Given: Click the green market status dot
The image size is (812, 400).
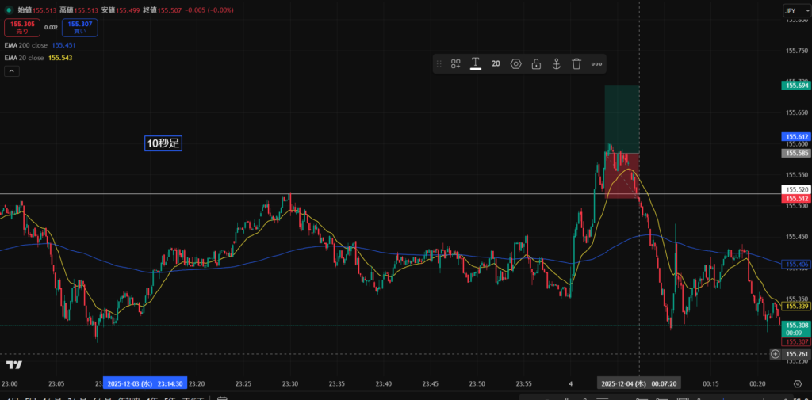Looking at the screenshot, I should (x=9, y=10).
